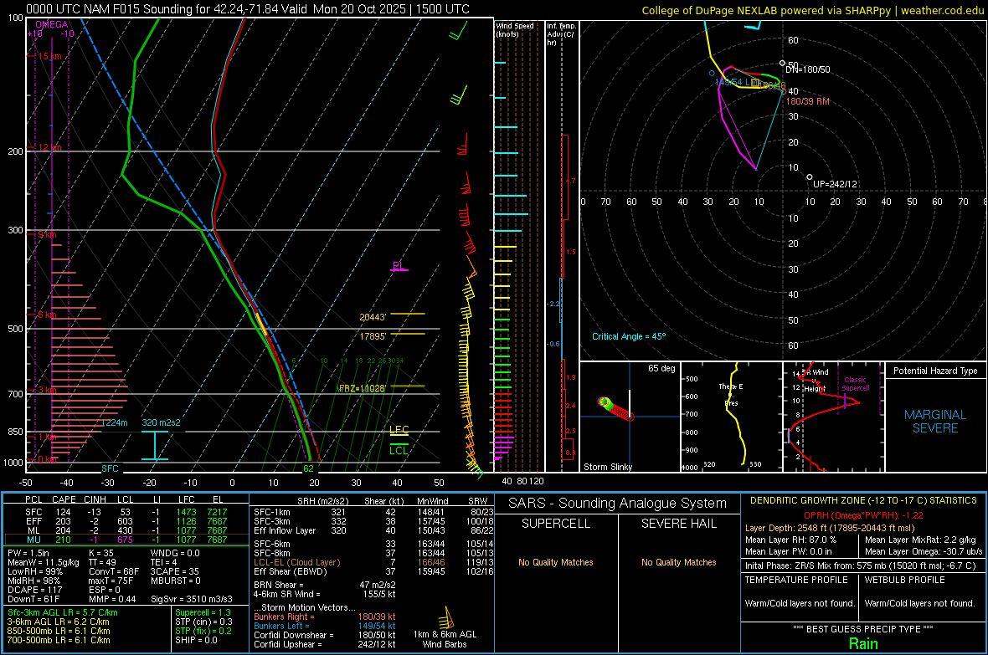The image size is (988, 655).
Task: Click the SARS - Sounding Analogue System header
Action: coord(617,503)
